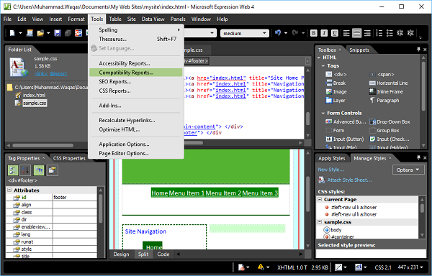Open the Options dropdown in Manage Styles
Image resolution: width=432 pixels, height=276 pixels.
tap(408, 170)
